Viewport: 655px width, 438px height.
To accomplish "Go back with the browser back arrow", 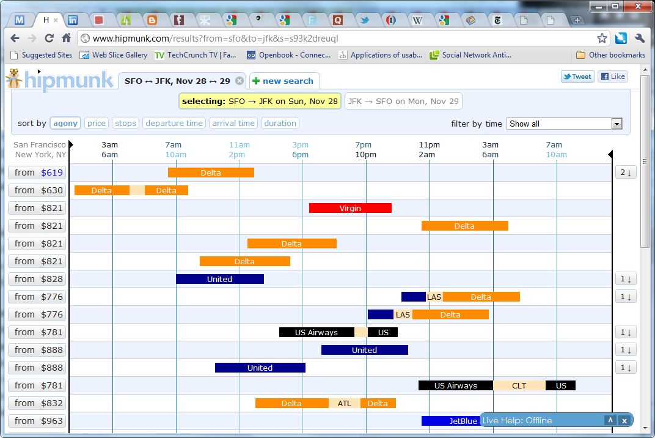I will coord(15,39).
